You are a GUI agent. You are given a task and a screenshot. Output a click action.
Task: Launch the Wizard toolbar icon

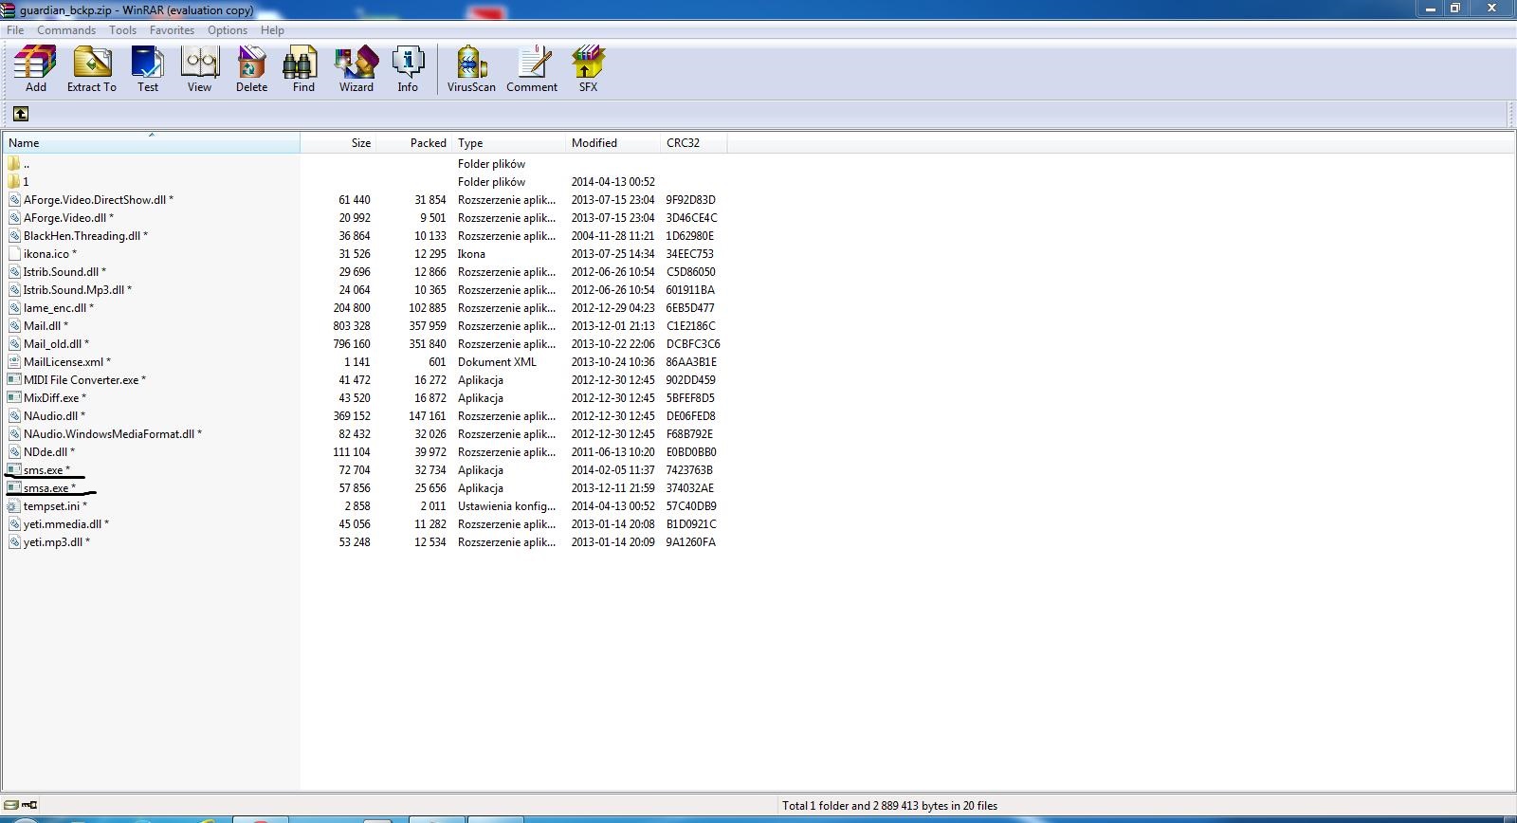tap(356, 69)
